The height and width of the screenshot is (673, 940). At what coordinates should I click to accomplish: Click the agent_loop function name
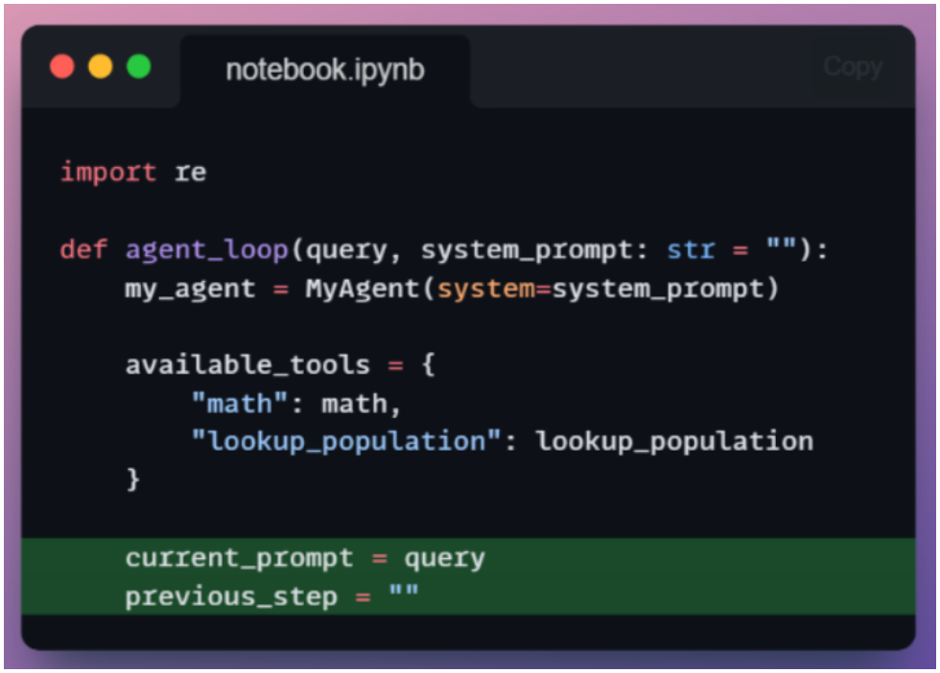click(207, 250)
